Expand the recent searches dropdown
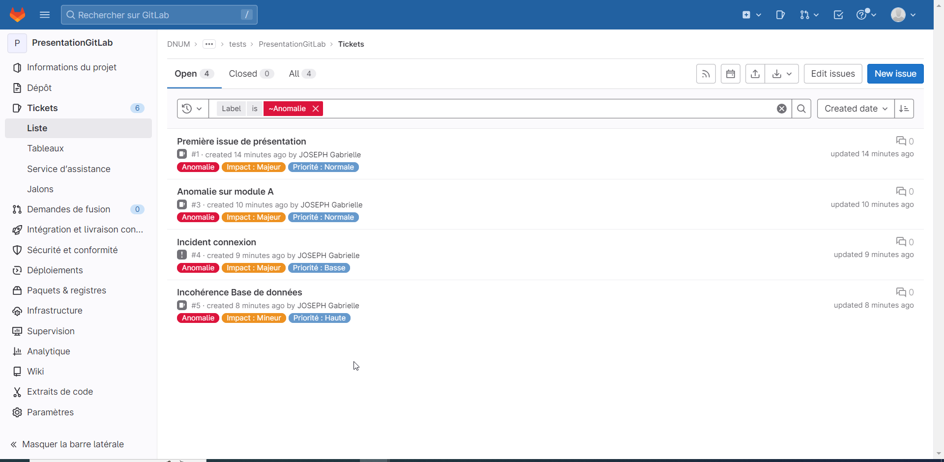Screen dimensions: 944x462 (192, 109)
